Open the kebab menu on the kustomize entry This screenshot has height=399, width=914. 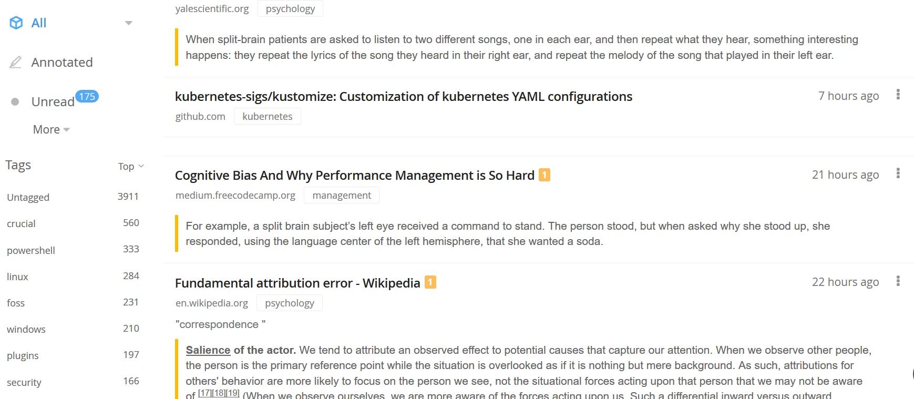point(898,95)
